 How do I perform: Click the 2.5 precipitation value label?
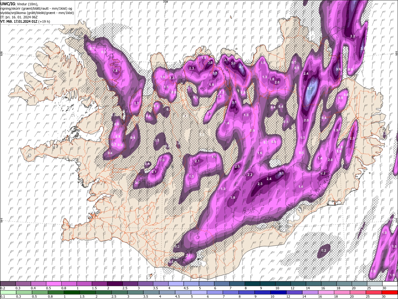point(260,184)
